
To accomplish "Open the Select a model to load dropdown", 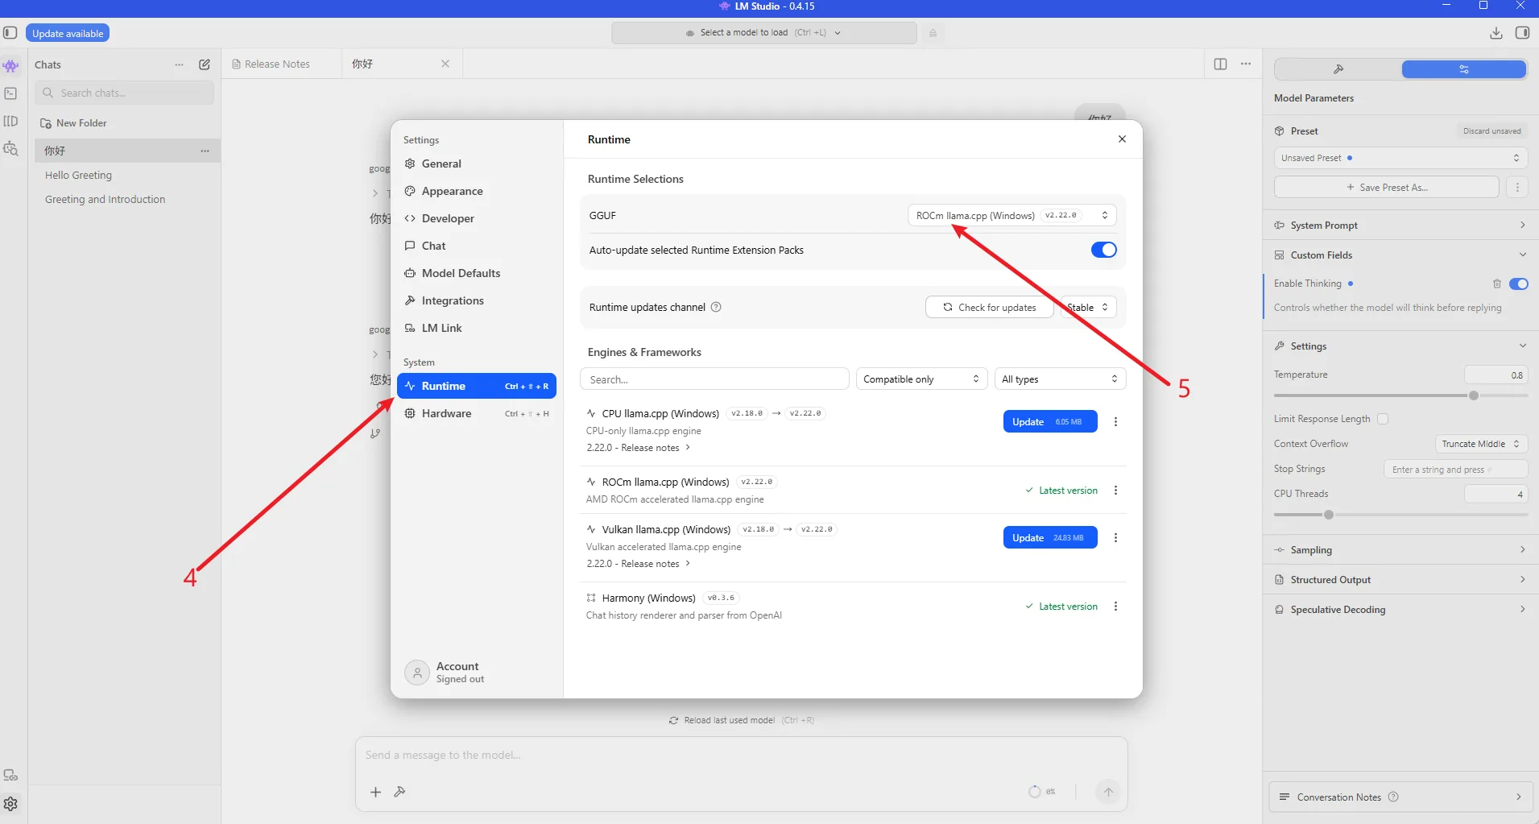I will click(763, 33).
